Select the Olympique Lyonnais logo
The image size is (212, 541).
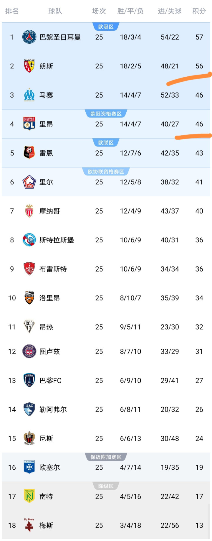(x=29, y=124)
